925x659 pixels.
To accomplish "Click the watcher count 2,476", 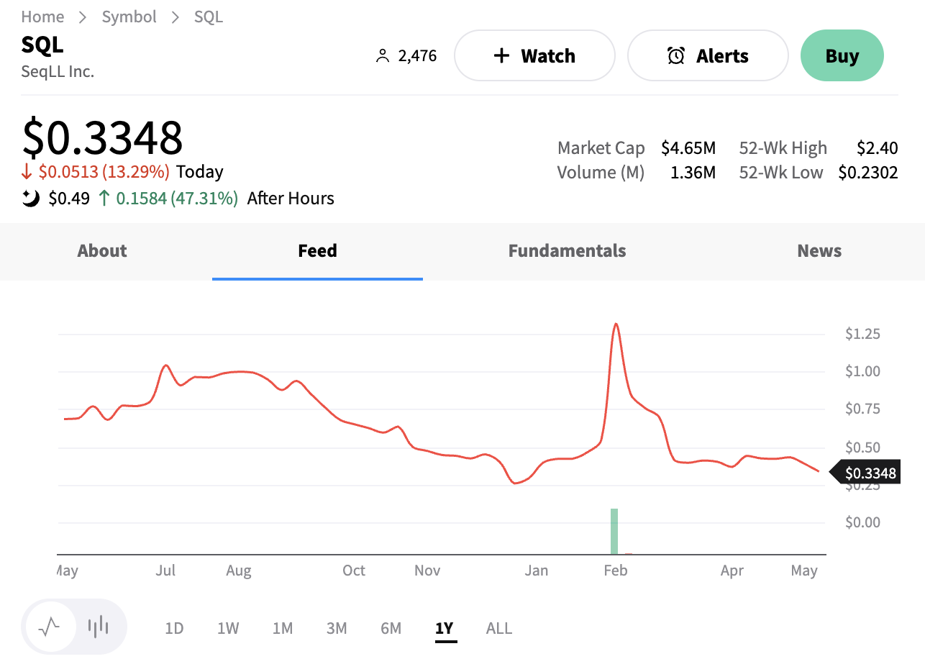I will (417, 56).
